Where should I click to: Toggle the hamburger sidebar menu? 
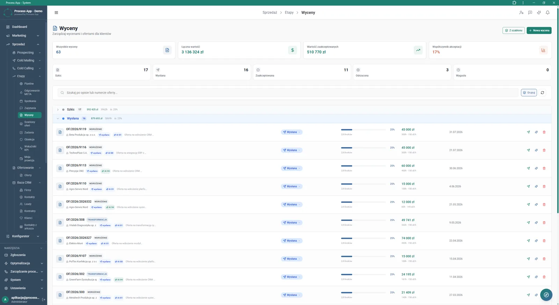click(56, 13)
